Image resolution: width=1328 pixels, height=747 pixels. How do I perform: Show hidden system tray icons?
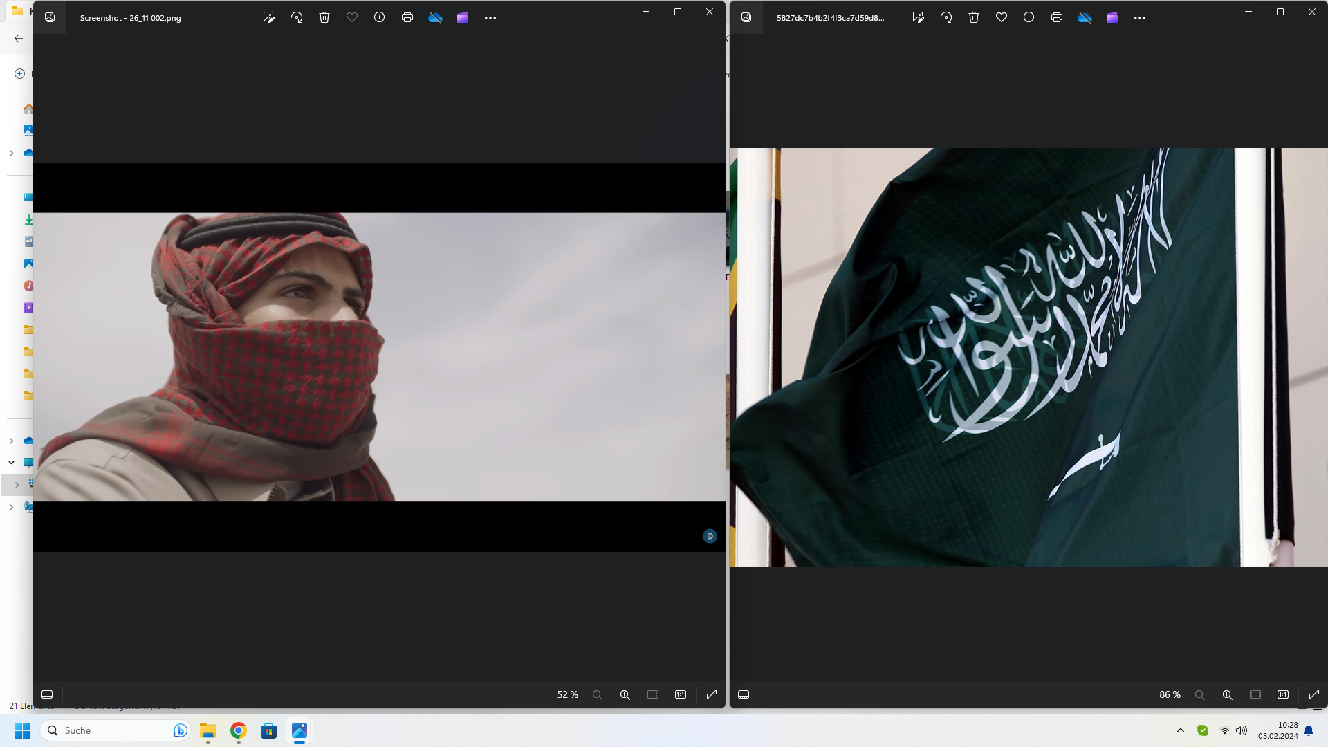(1181, 730)
